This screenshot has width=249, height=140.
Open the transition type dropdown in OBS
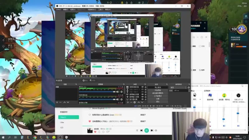coord(178,87)
